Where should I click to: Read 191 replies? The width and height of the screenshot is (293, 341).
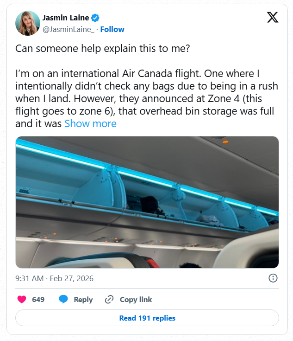point(147,318)
